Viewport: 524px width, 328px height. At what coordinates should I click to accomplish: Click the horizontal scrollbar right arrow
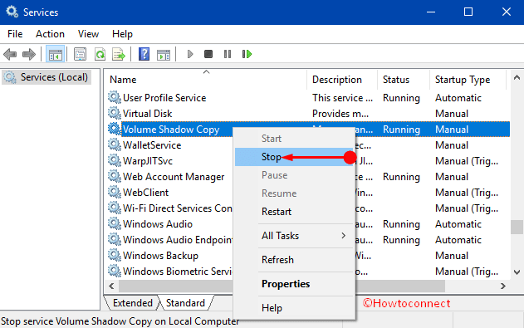coord(502,286)
